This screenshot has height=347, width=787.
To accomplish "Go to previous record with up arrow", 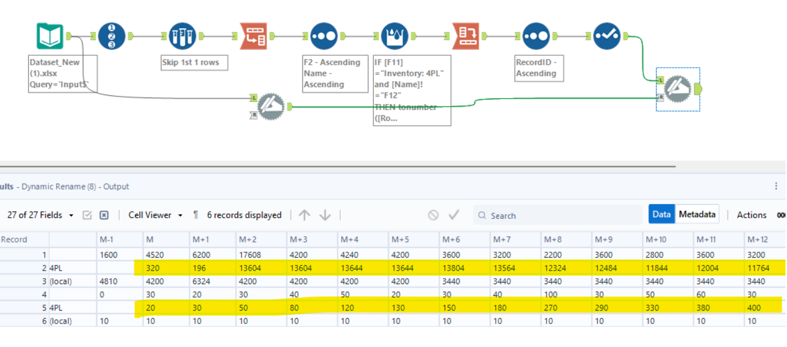I will [x=304, y=215].
